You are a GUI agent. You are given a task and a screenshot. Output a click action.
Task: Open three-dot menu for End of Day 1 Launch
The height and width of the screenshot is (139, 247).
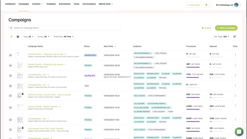[235, 96]
